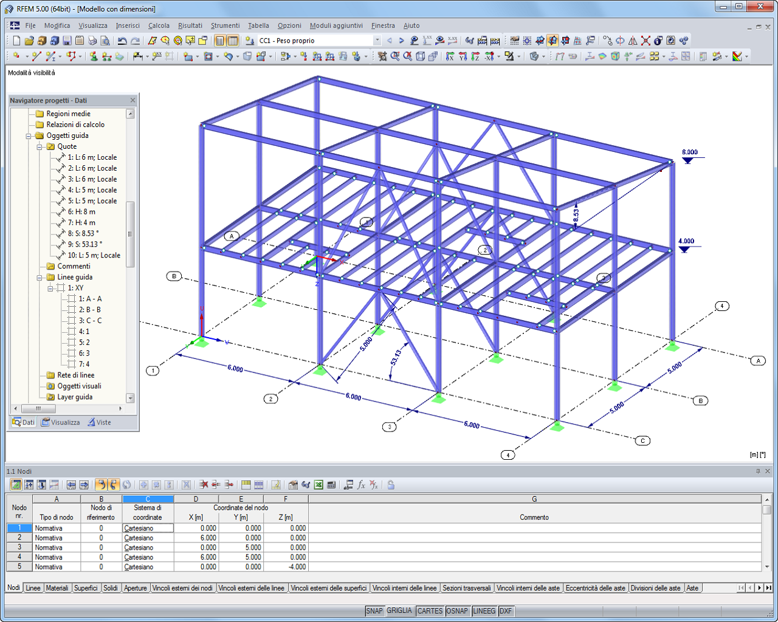Screen dimensions: 778x622
Task: Switch to the Materiali table tab
Action: [x=57, y=588]
